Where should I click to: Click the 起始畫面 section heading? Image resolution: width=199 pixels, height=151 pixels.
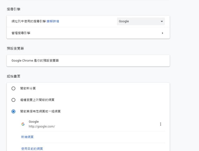pos(14,76)
